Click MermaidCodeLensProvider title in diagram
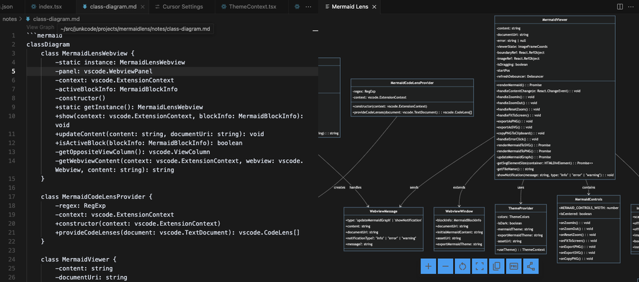This screenshot has width=639, height=282. (412, 83)
